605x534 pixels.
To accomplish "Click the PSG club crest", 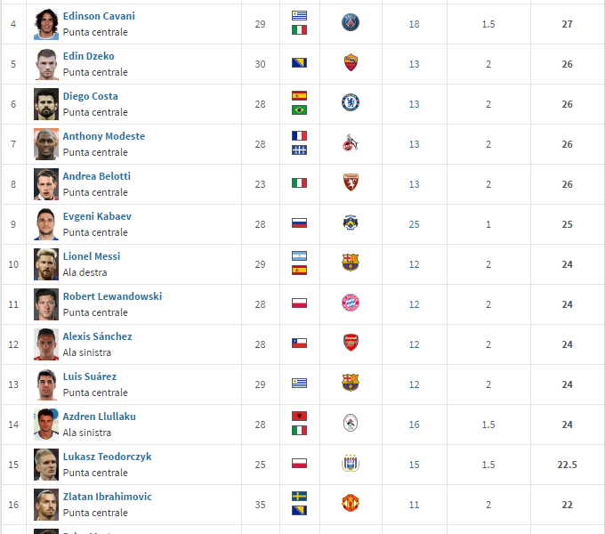I will pyautogui.click(x=351, y=23).
